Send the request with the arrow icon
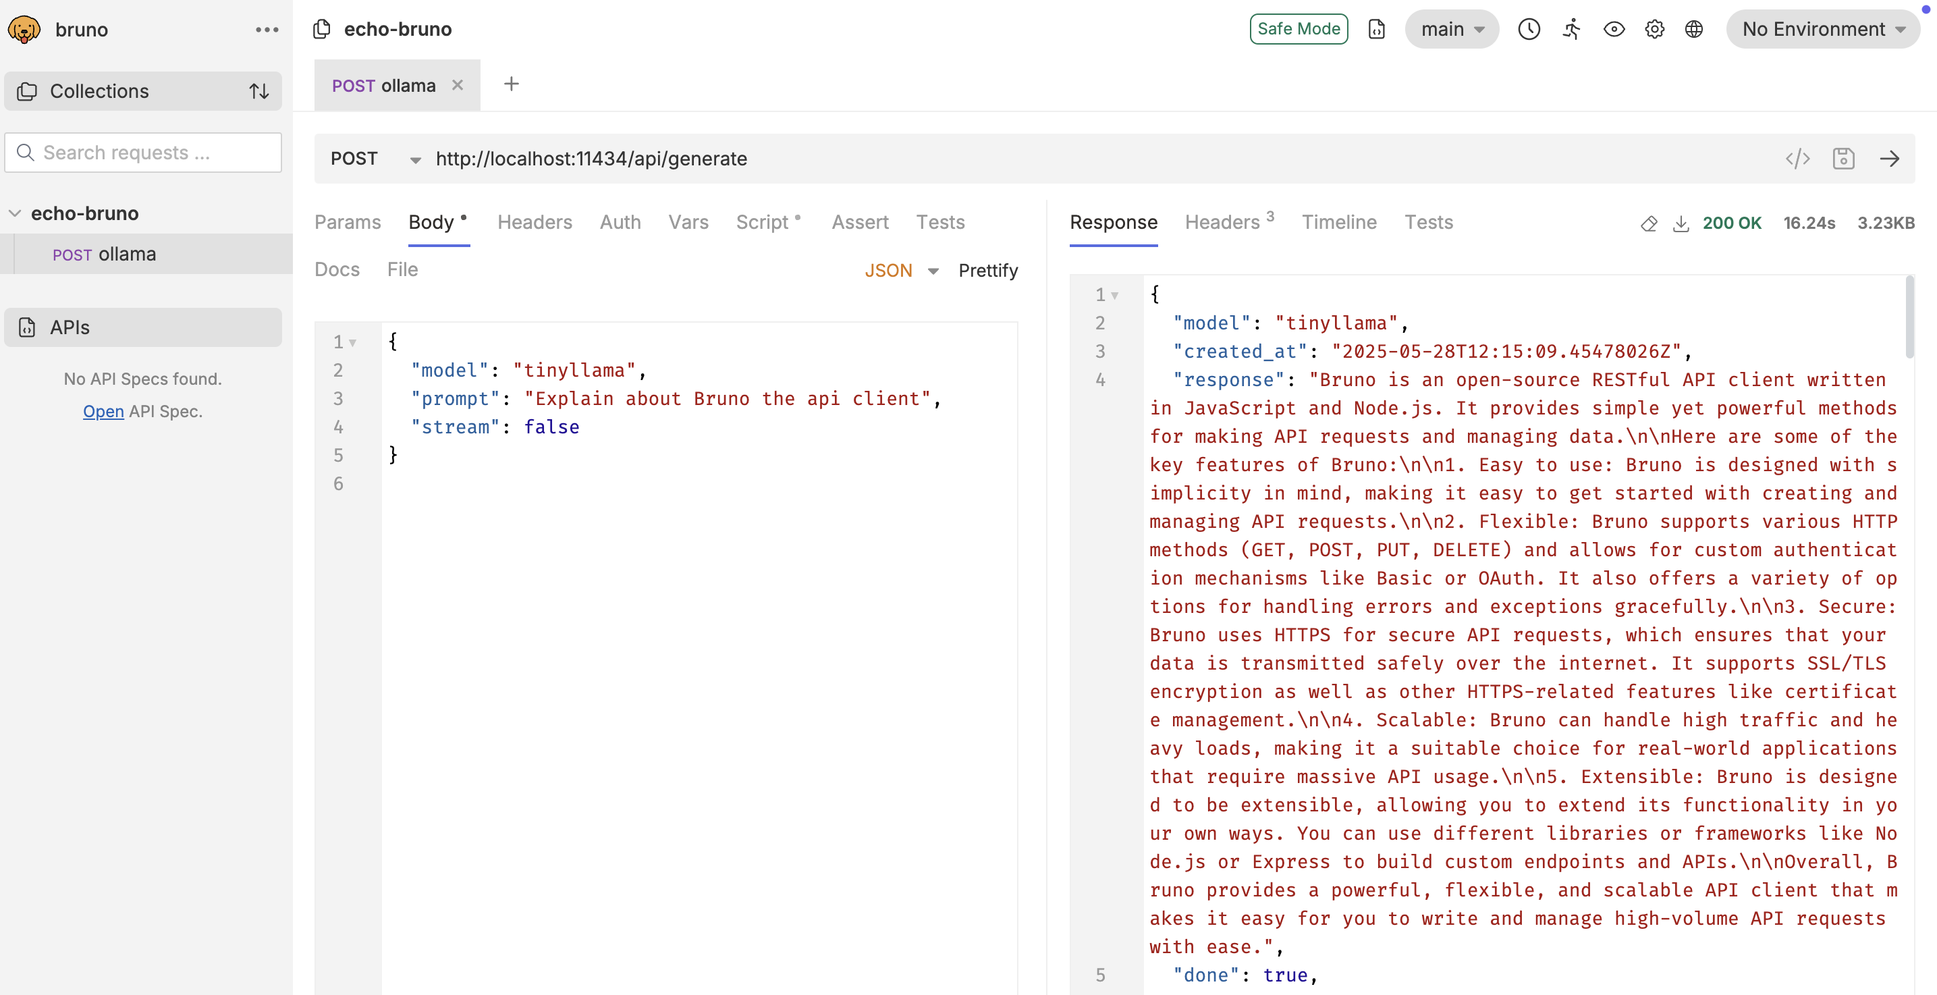 (x=1890, y=159)
